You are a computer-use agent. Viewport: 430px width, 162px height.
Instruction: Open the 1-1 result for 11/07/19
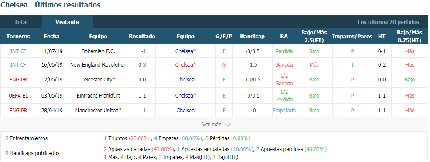(x=142, y=51)
